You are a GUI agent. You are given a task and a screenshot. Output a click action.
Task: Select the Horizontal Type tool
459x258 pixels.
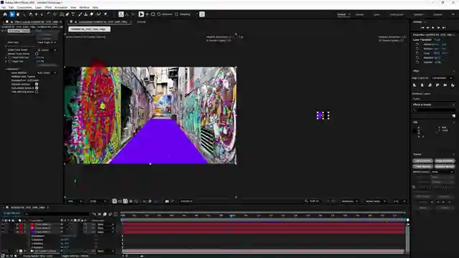point(73,14)
